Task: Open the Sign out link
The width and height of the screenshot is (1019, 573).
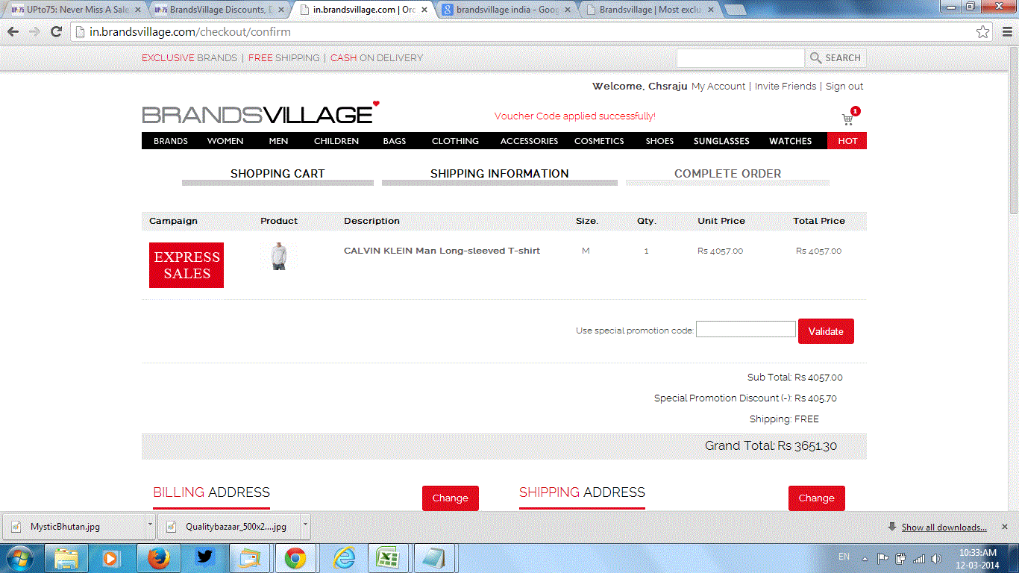Action: click(844, 87)
